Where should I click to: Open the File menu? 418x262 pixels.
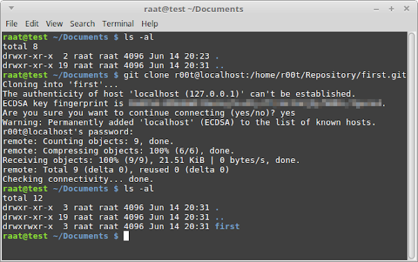click(11, 24)
